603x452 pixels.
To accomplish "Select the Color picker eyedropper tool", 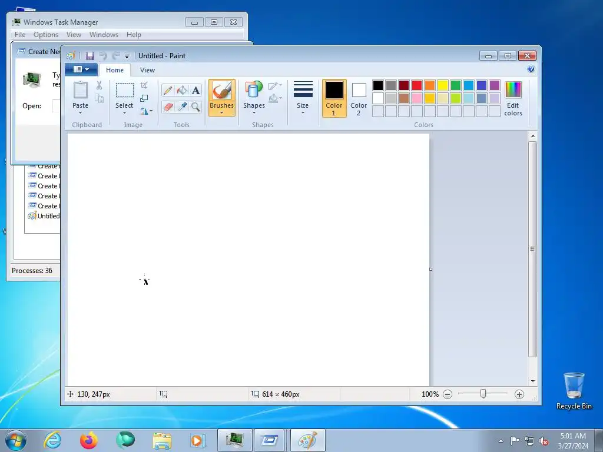I will (x=181, y=107).
